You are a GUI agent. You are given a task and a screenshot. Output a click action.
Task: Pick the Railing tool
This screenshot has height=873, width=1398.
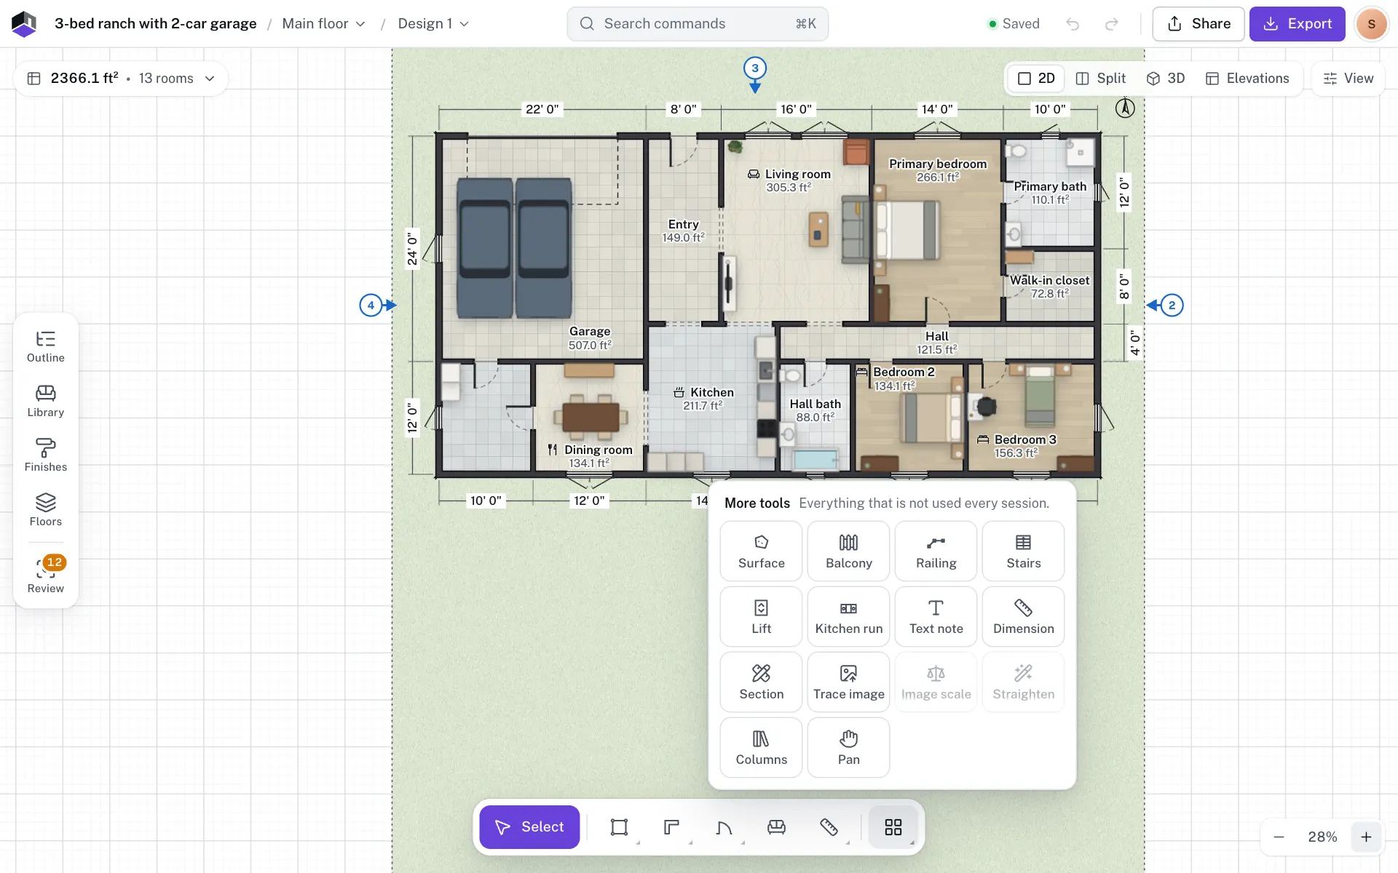click(x=936, y=551)
